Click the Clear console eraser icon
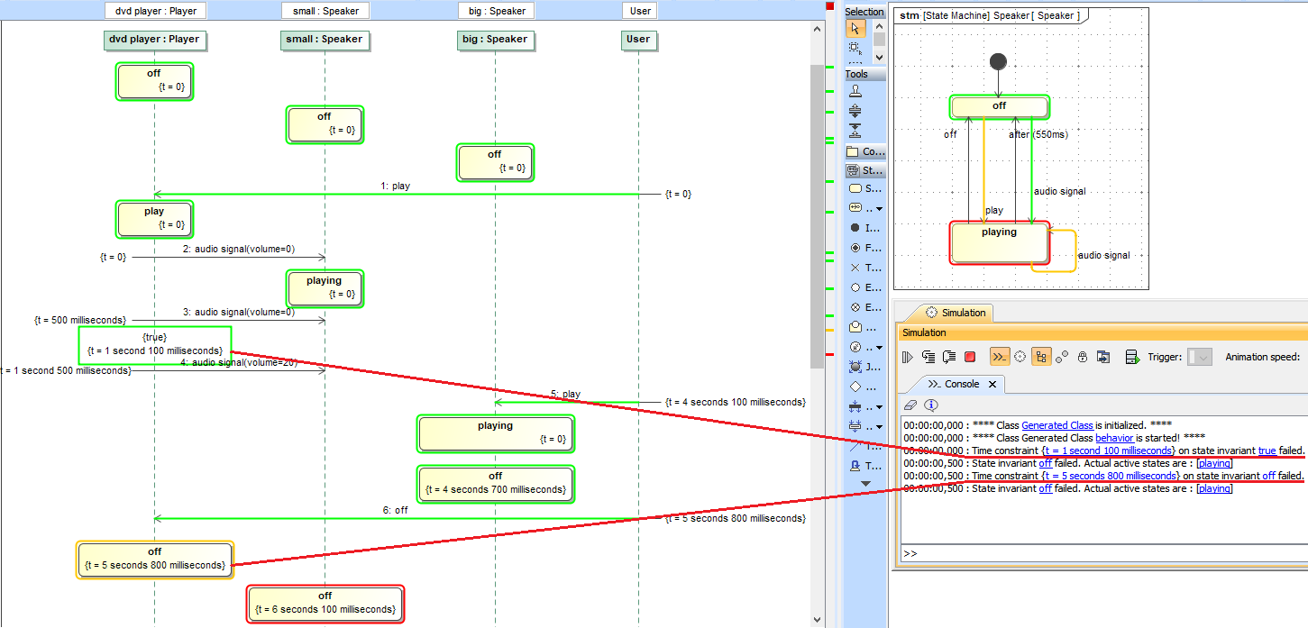1308x628 pixels. coord(910,405)
